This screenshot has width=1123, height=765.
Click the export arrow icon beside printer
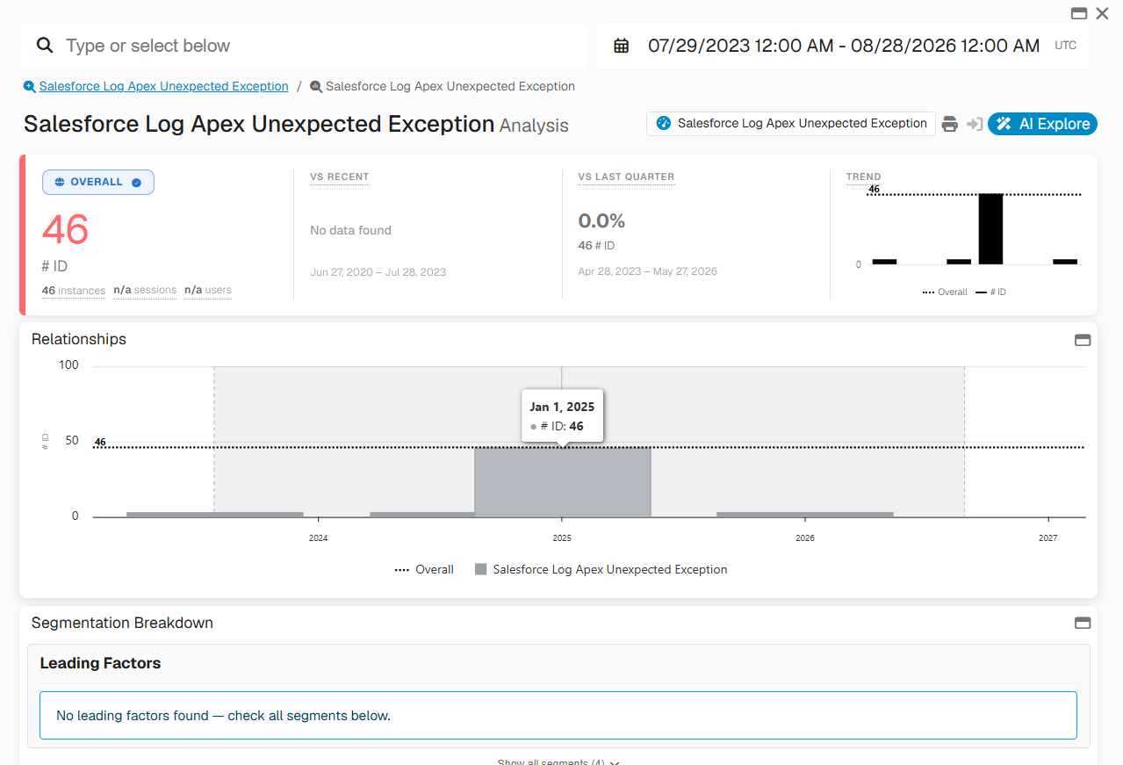(974, 124)
